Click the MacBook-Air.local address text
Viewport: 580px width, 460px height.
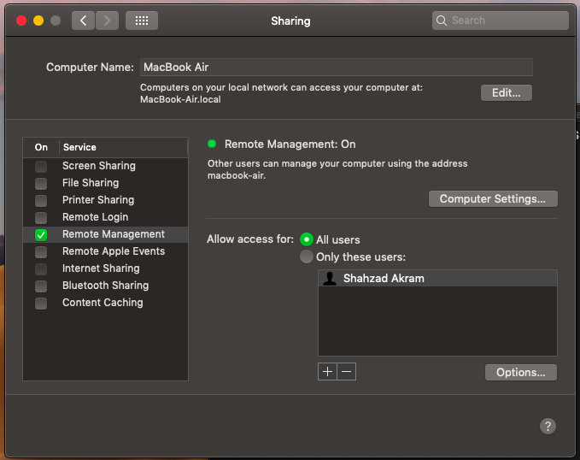coord(180,99)
